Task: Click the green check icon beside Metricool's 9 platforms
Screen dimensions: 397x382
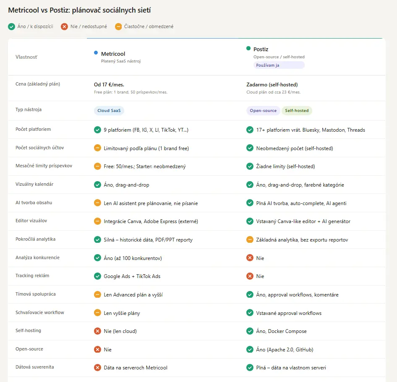Action: [97, 130]
